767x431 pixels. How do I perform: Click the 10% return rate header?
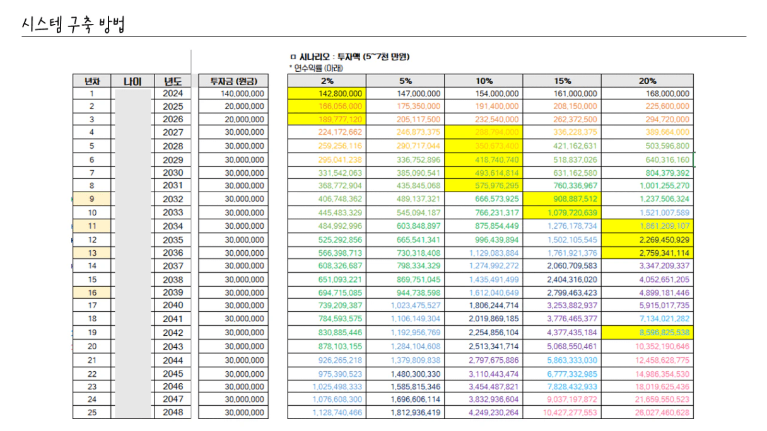[483, 81]
